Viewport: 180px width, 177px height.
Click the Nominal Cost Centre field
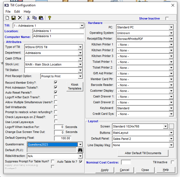126,162
